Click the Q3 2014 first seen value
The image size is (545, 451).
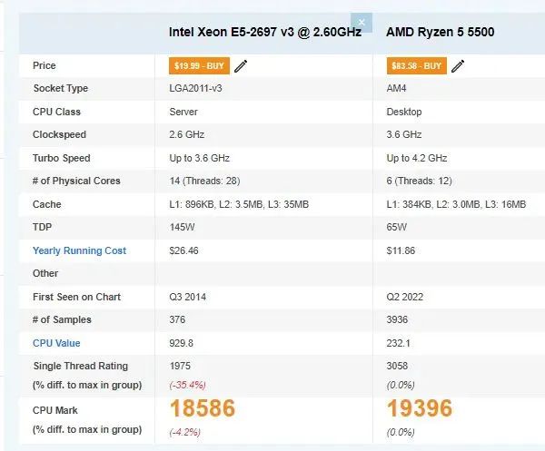coord(188,297)
